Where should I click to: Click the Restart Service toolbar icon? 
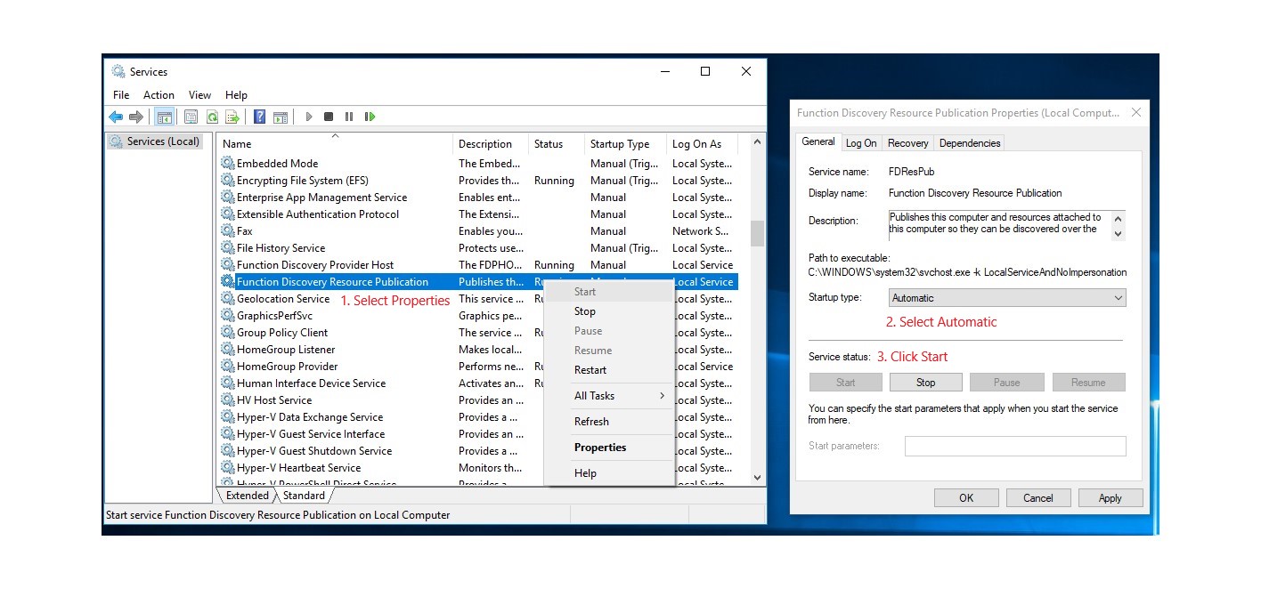pyautogui.click(x=370, y=117)
